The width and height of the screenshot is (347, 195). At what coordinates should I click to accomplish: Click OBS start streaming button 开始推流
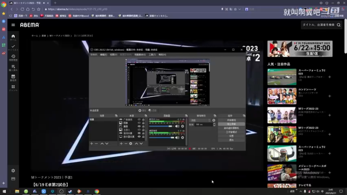tap(232, 120)
